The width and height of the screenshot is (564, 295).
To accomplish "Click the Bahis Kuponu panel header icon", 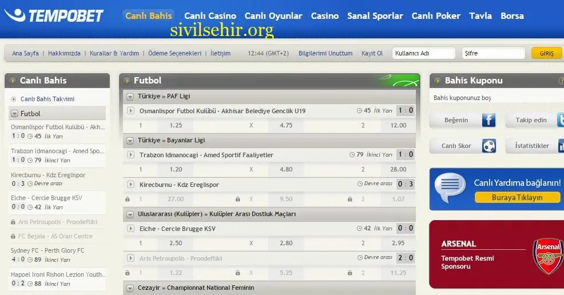I will (438, 81).
